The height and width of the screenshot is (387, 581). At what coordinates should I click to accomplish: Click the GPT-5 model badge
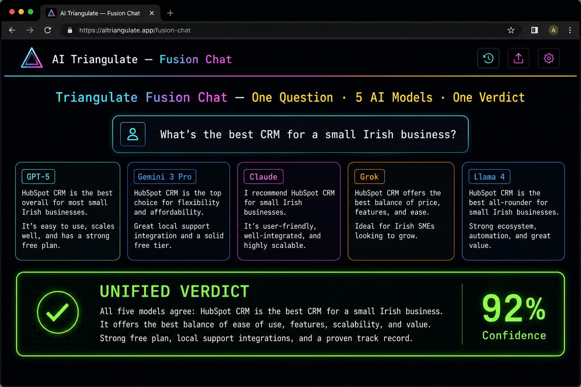(x=38, y=176)
